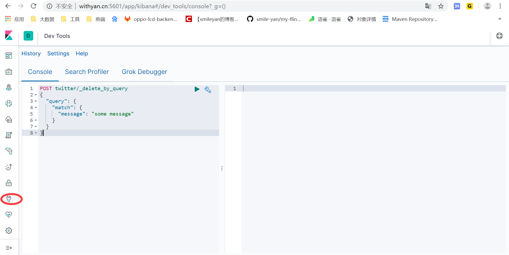Screen dimensions: 509x255
Task: Open the D space avatar
Action: point(28,36)
